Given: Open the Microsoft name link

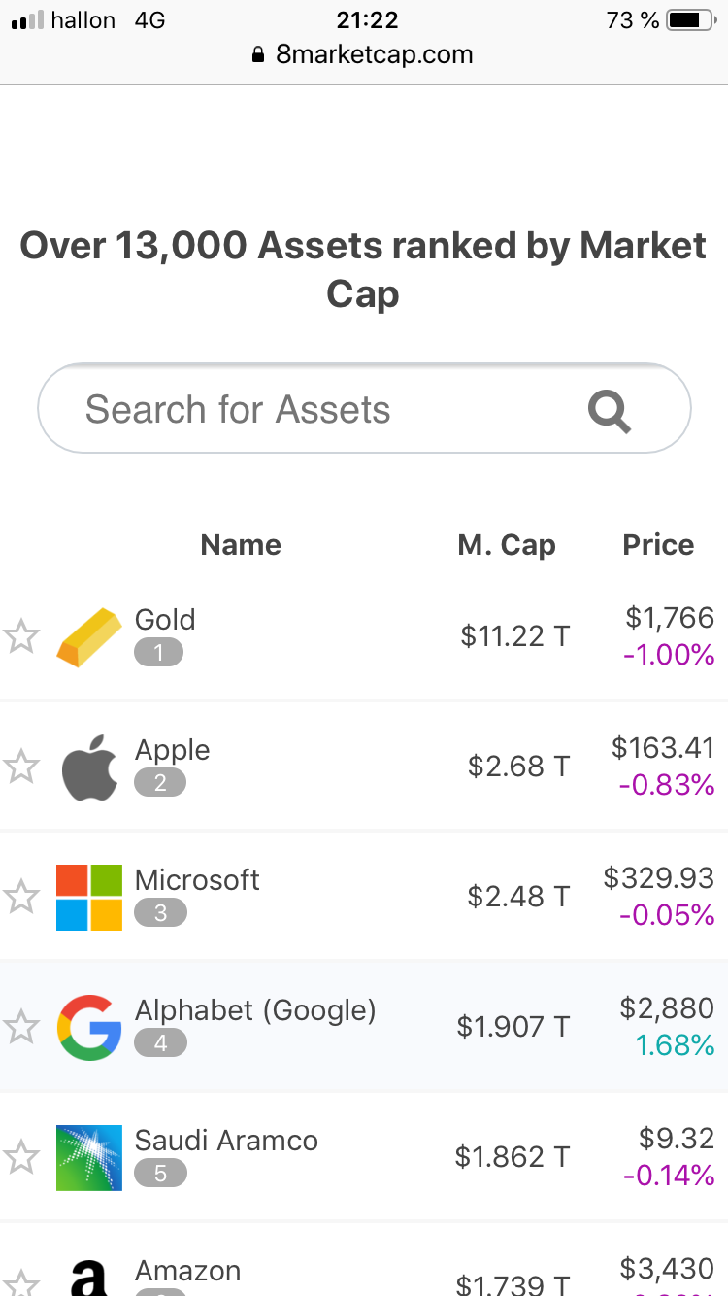Looking at the screenshot, I should [197, 880].
